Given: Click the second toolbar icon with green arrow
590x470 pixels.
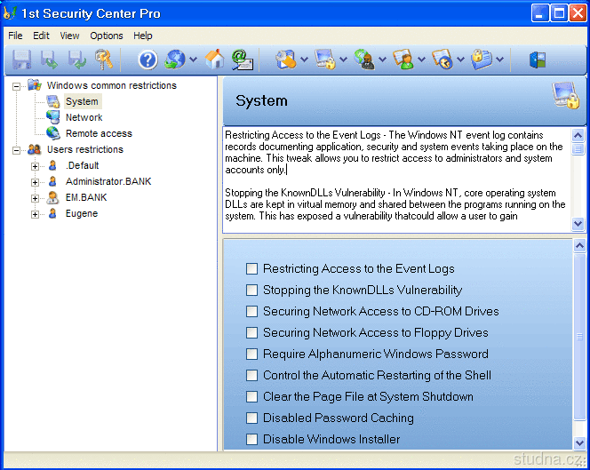Looking at the screenshot, I should (49, 60).
